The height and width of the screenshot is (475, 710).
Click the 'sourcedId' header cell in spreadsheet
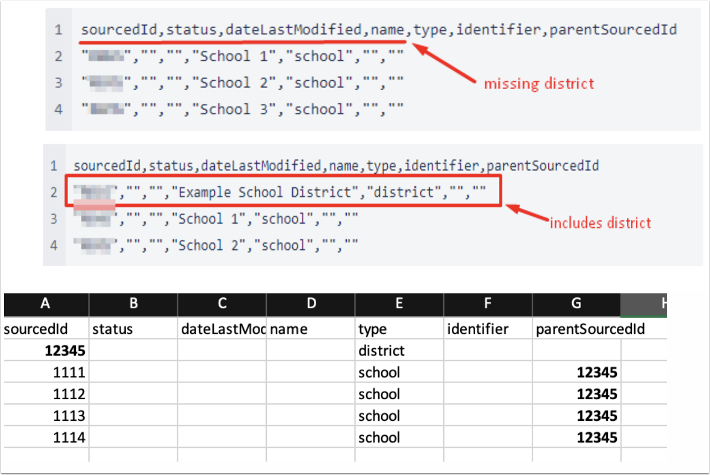pyautogui.click(x=45, y=329)
